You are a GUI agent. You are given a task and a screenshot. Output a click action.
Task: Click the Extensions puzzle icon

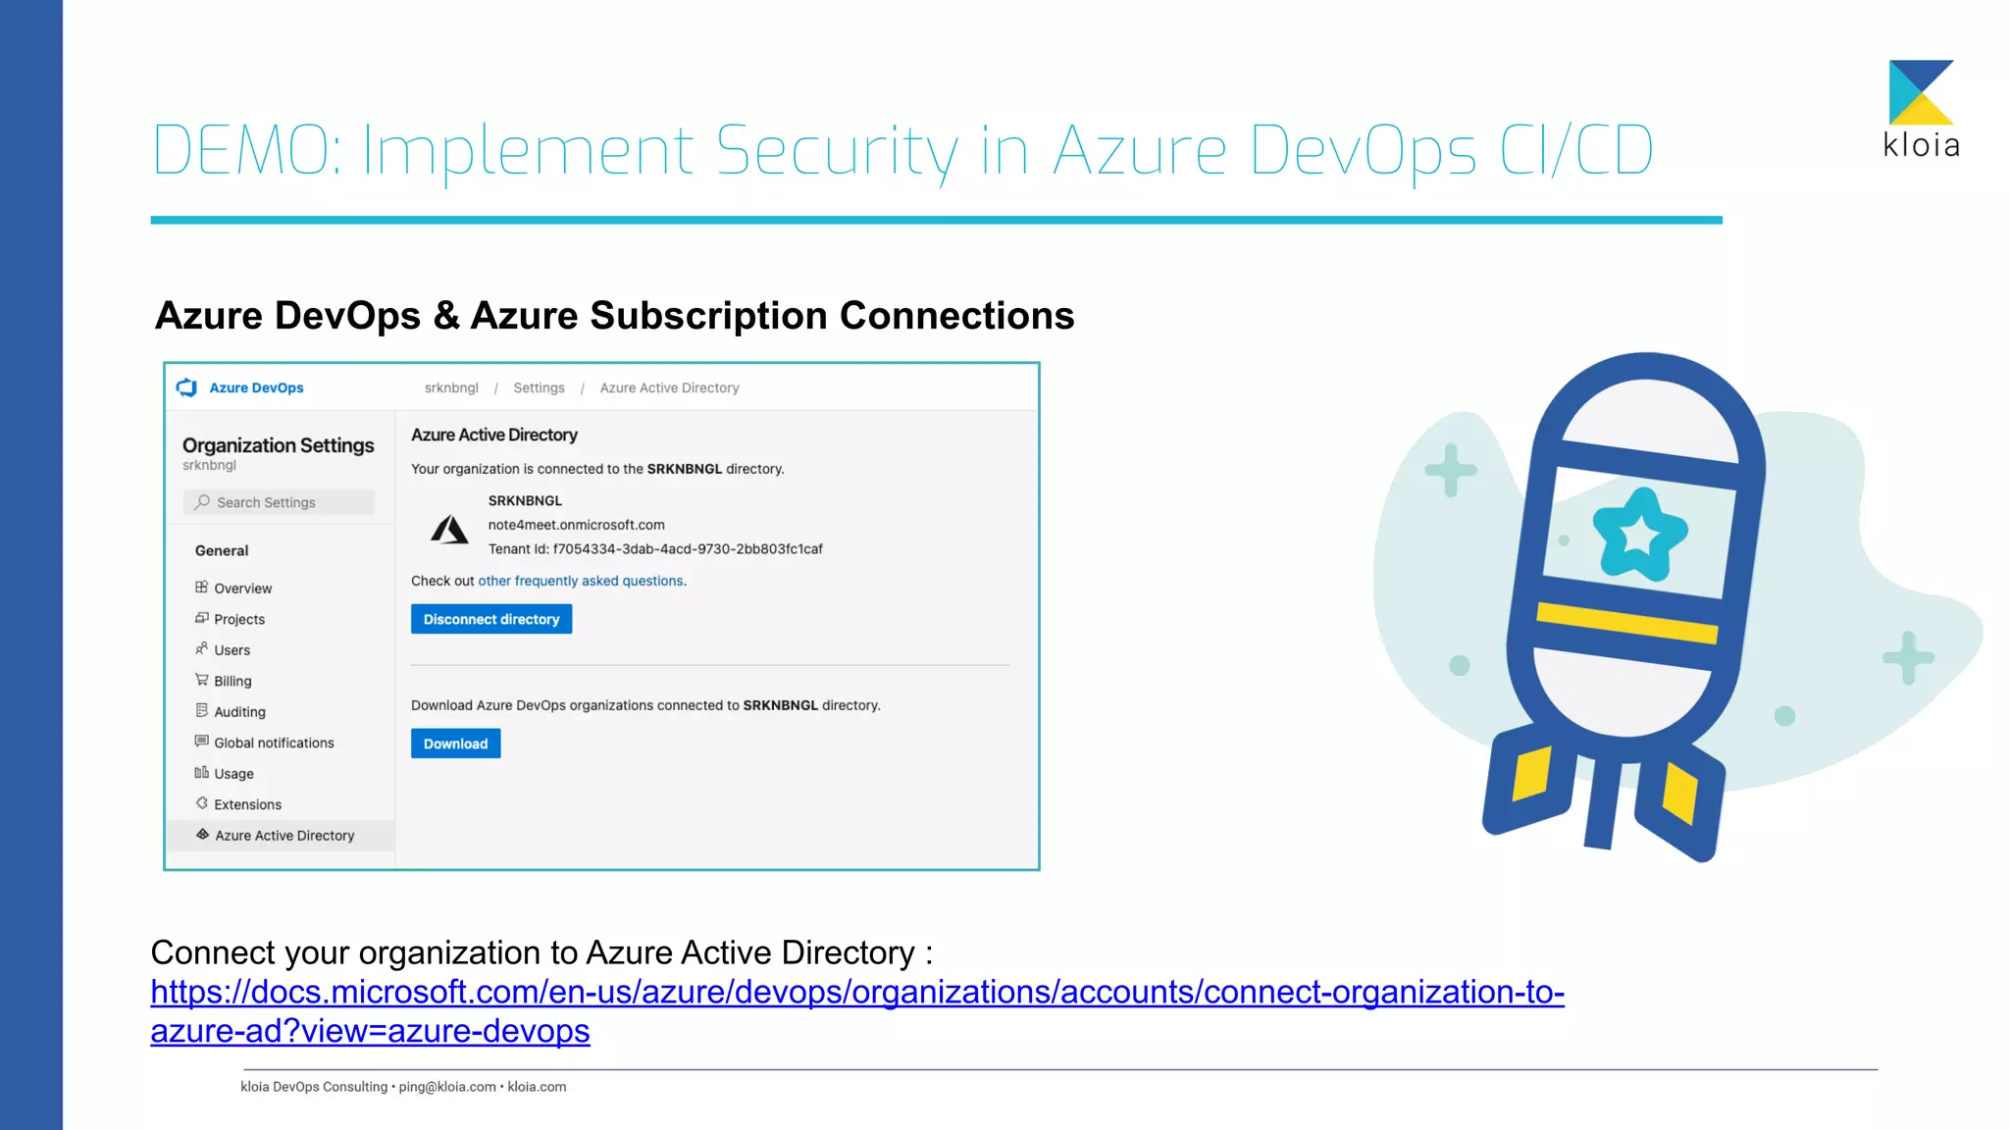tap(201, 803)
